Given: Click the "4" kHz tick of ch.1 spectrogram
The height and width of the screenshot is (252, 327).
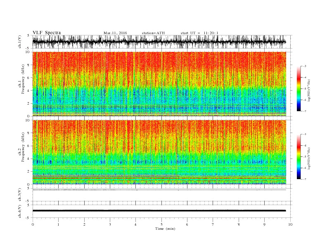Looking at the screenshot, I should tap(29, 91).
